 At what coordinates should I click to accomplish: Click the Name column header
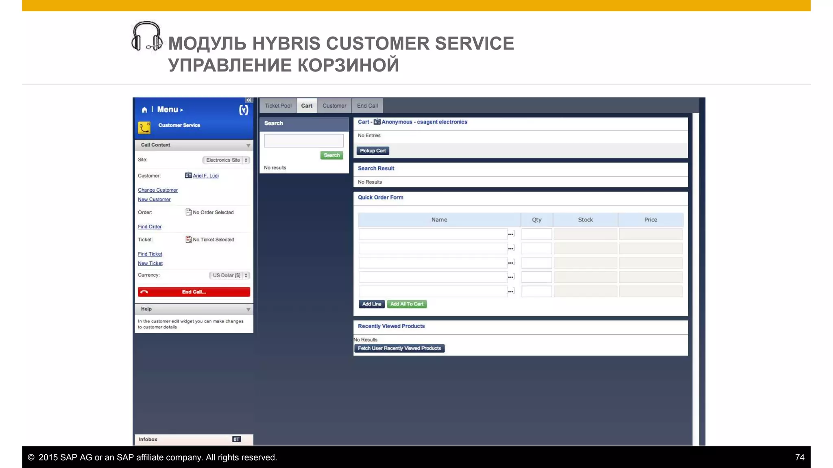(439, 220)
